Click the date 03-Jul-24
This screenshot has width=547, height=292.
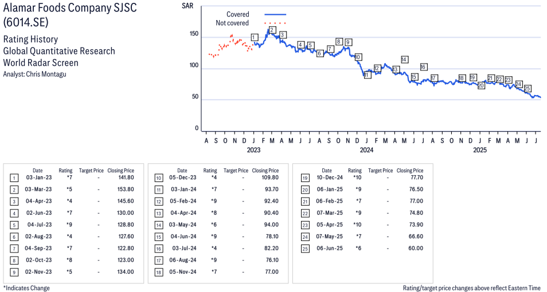(x=184, y=248)
